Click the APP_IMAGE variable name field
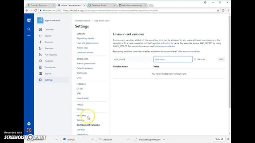 click(133, 59)
